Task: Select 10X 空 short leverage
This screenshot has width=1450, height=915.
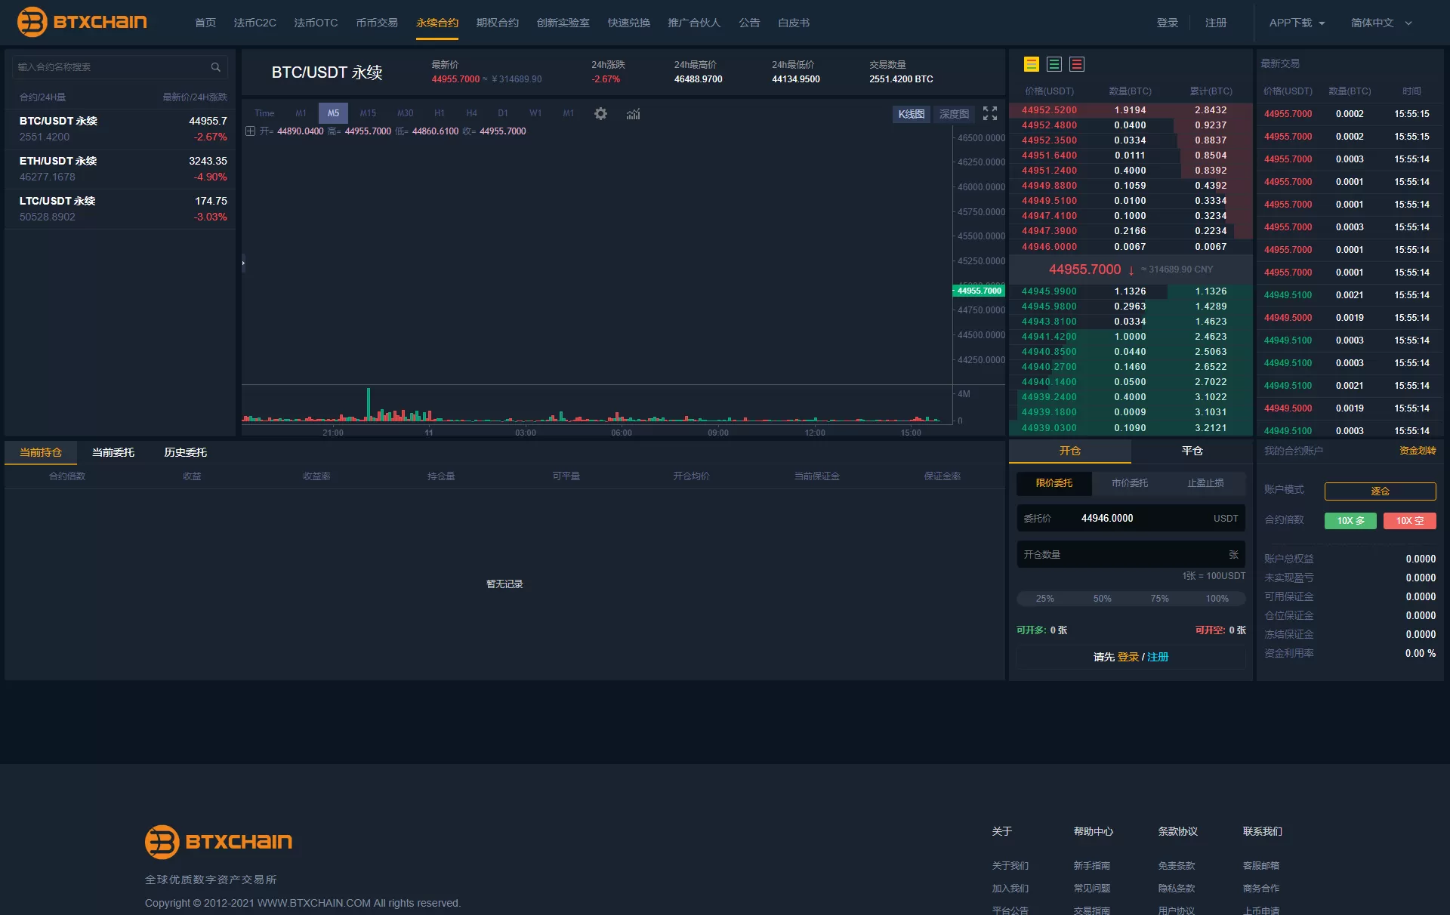Action: [x=1409, y=521]
